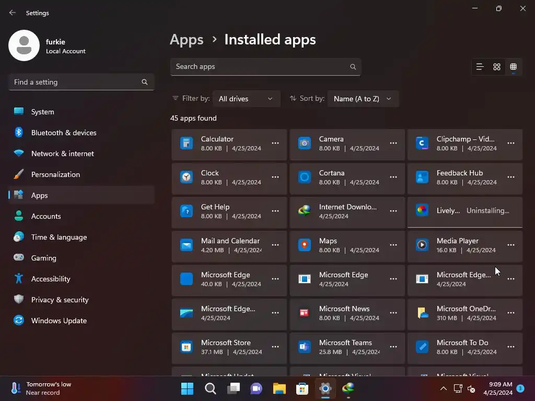Open File Explorer from the taskbar
Viewport: 535px width, 401px height.
(279, 388)
